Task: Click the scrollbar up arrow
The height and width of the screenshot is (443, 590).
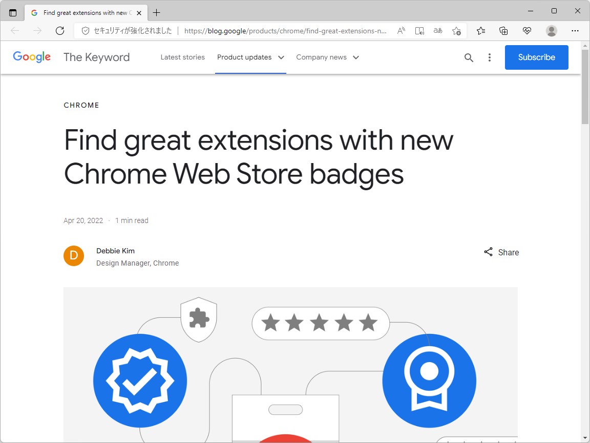Action: point(585,46)
